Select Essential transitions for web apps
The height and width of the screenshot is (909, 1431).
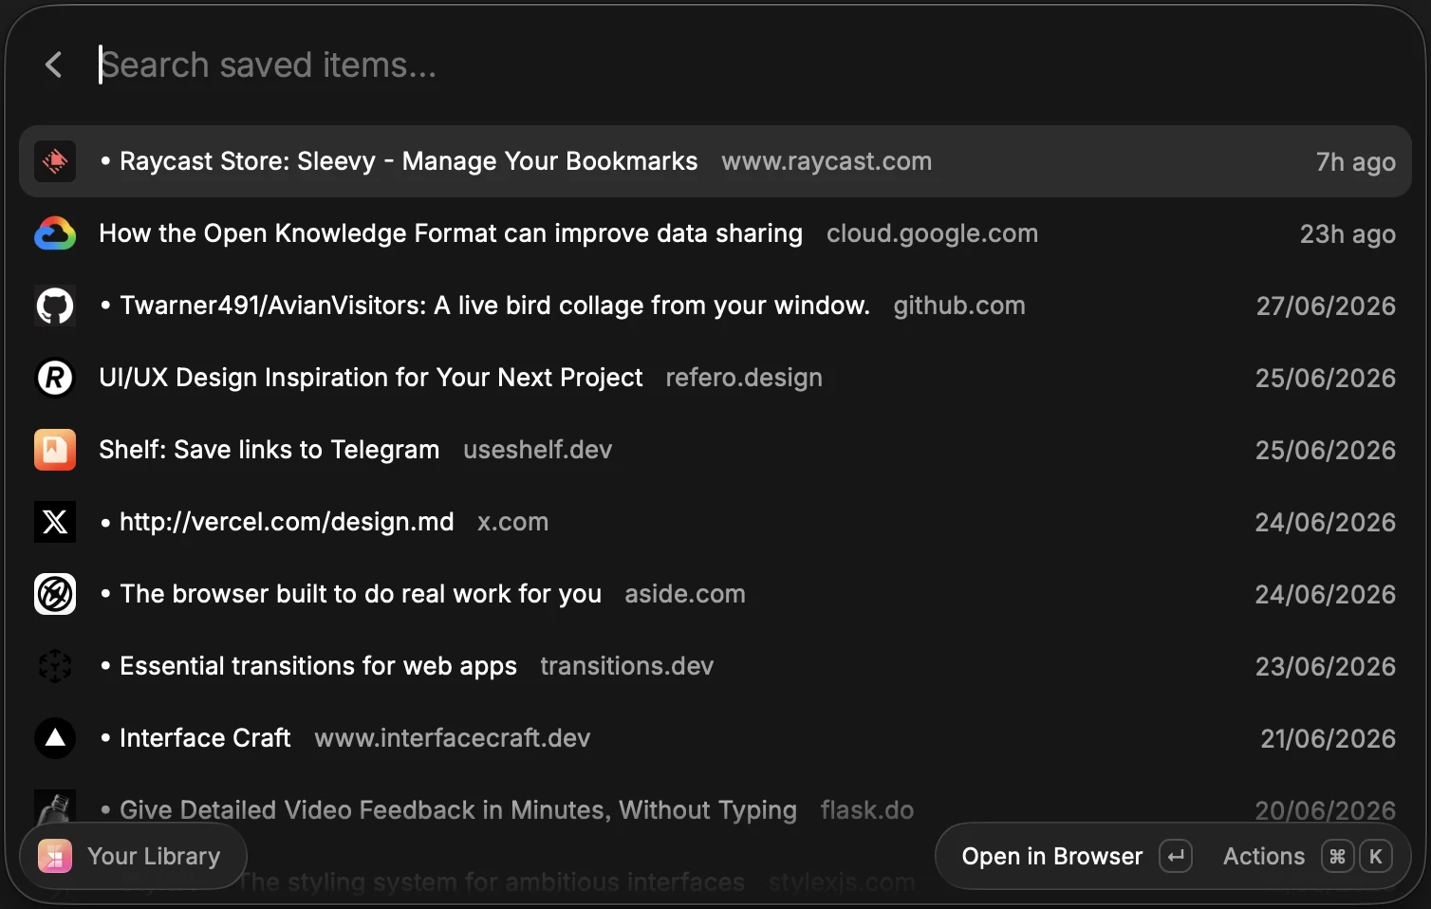[x=318, y=666]
